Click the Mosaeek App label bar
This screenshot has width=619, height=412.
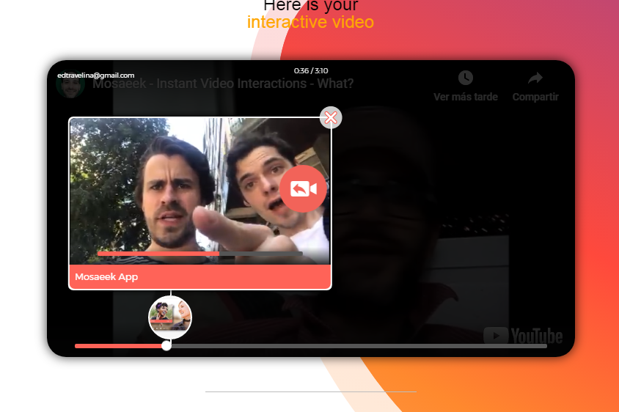tap(199, 277)
